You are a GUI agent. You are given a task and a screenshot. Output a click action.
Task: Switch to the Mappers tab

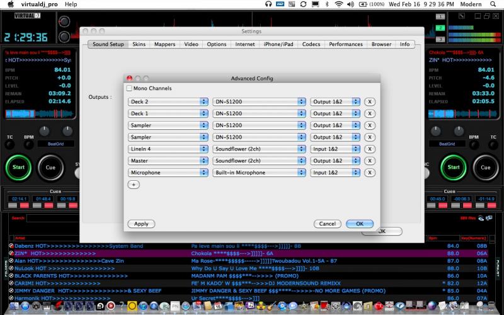164,44
